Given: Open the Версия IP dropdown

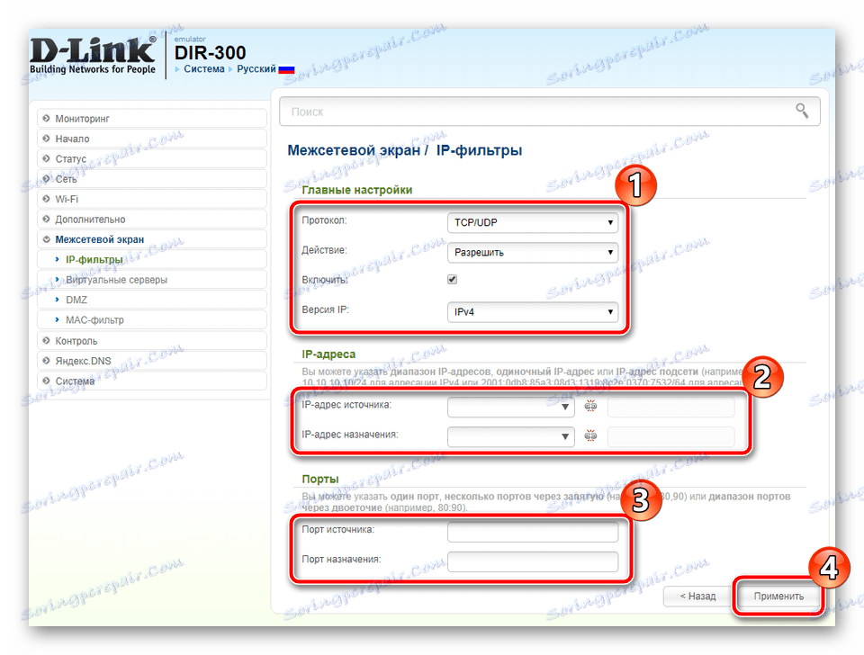Looking at the screenshot, I should point(532,312).
